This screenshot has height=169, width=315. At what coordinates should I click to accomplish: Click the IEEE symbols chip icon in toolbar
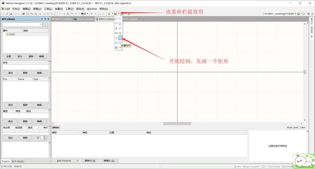coord(109,14)
